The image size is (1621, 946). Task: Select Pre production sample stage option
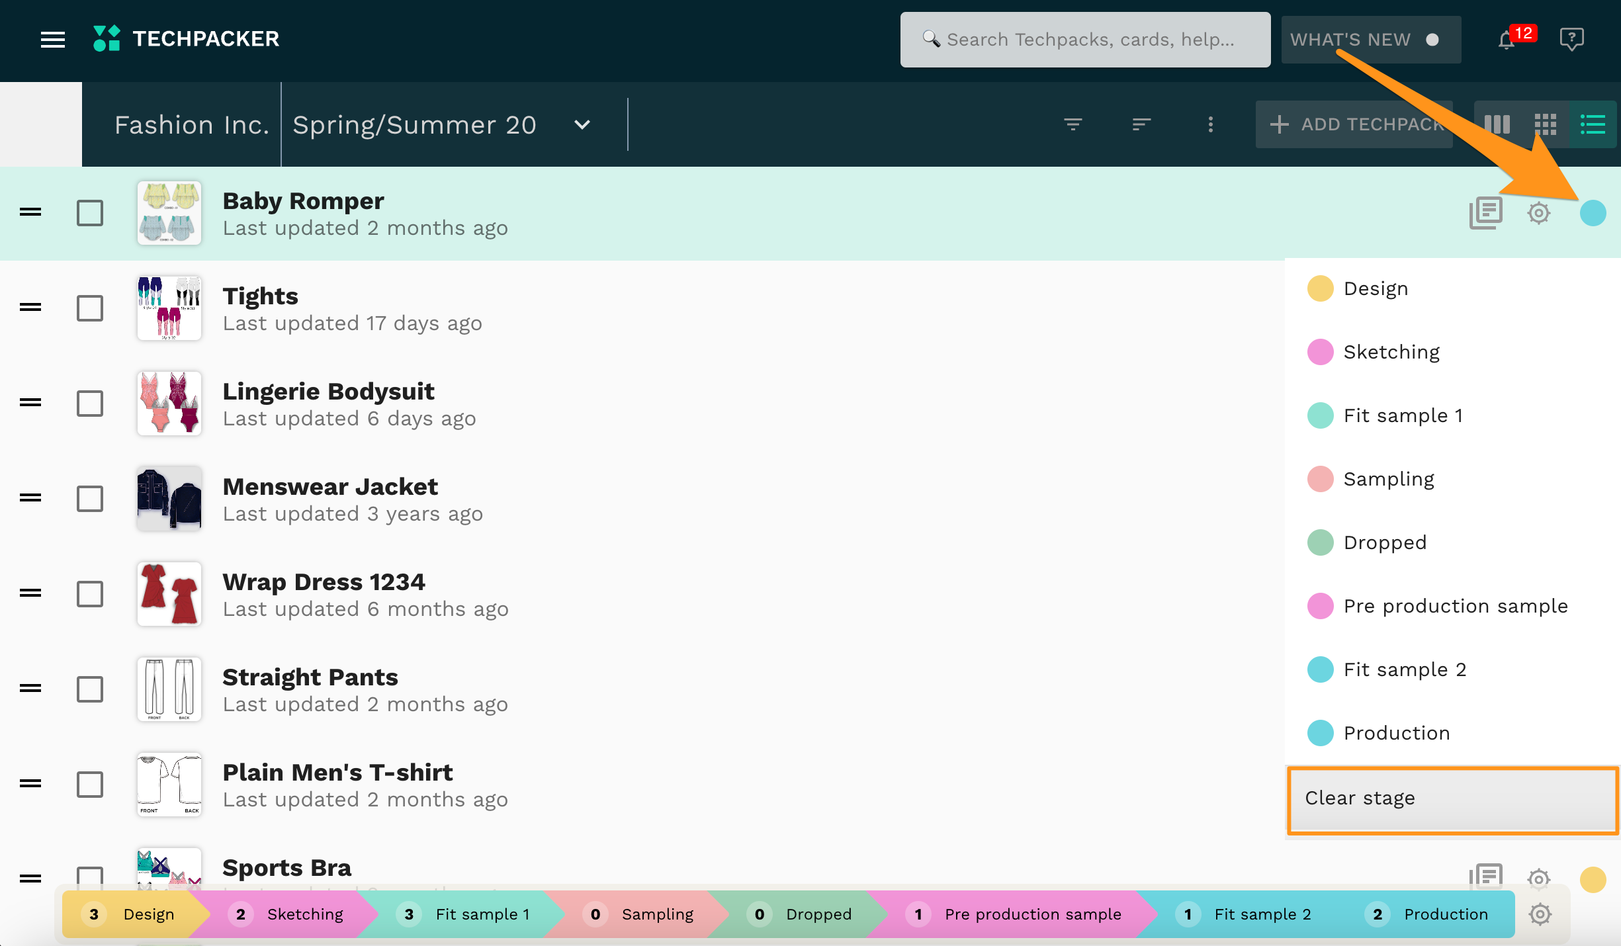pos(1455,606)
